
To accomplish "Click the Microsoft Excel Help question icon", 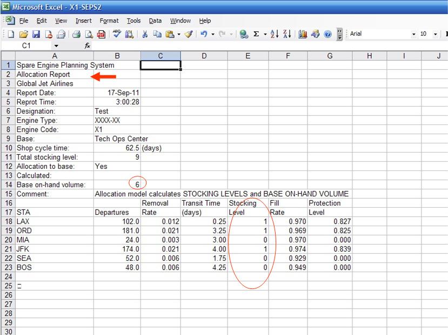I will tap(327, 34).
